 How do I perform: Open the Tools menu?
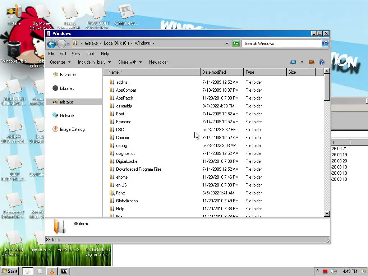point(91,54)
